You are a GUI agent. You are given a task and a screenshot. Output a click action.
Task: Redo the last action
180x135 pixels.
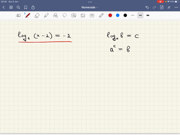pyautogui.click(x=154, y=7)
